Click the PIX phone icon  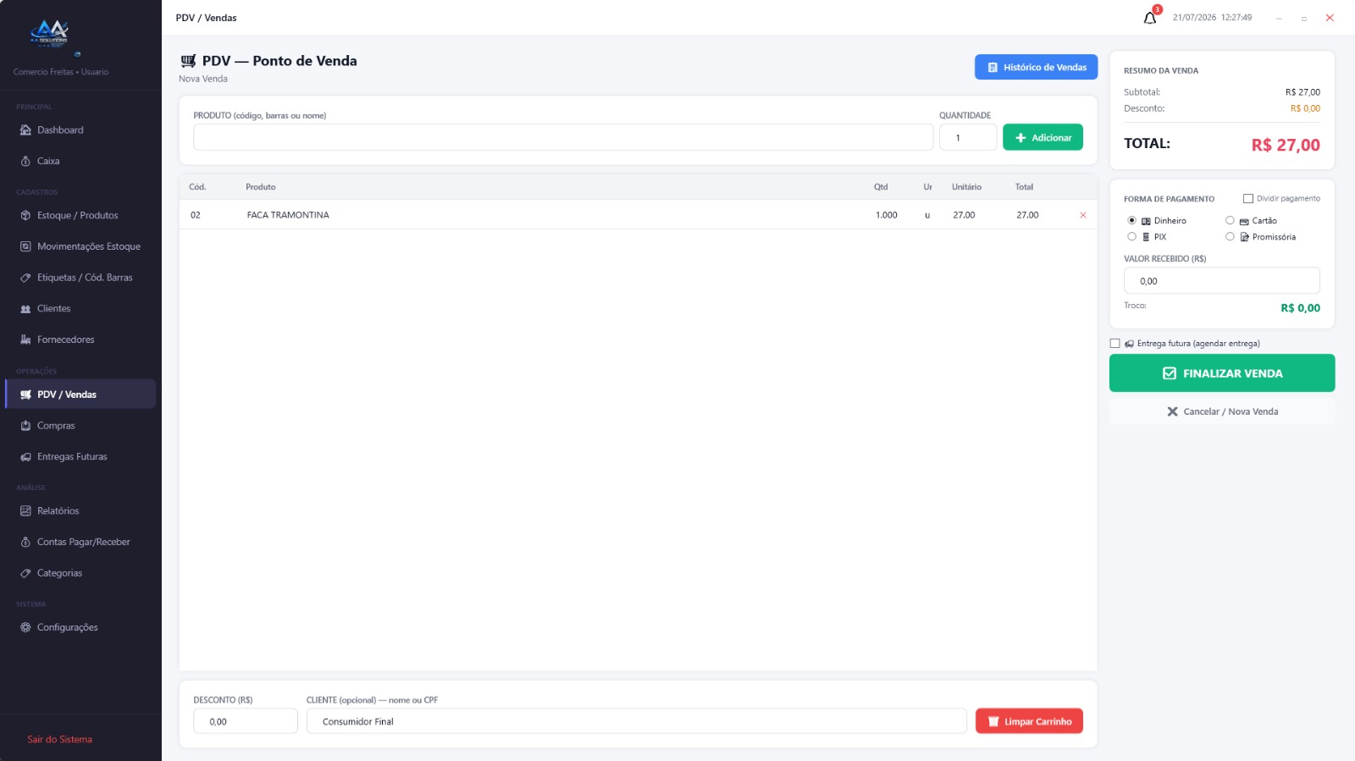tap(1146, 237)
